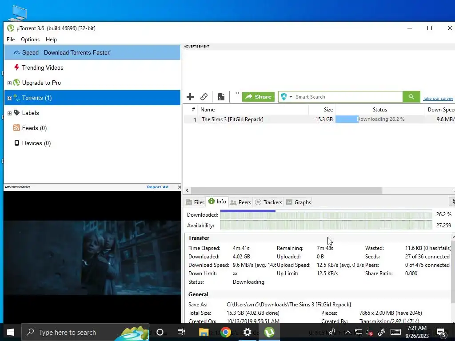Open Cortana circle on taskbar
The width and height of the screenshot is (455, 341).
pos(160,332)
